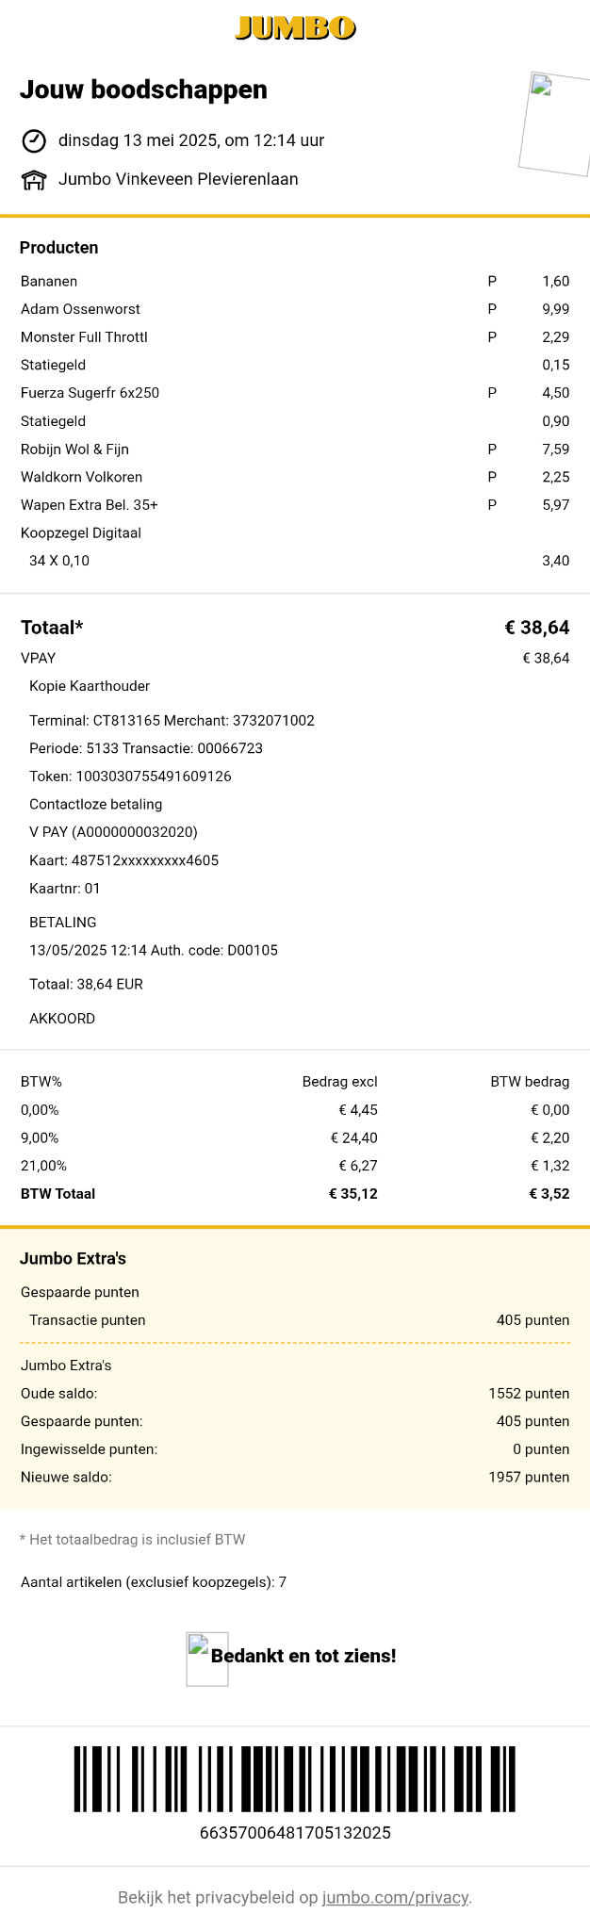
Task: Click the Token number line
Action: tap(130, 777)
